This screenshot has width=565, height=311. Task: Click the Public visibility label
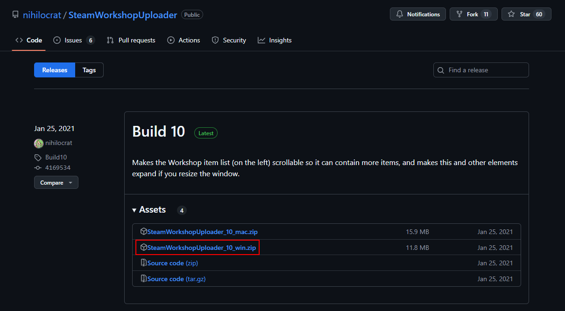192,15
